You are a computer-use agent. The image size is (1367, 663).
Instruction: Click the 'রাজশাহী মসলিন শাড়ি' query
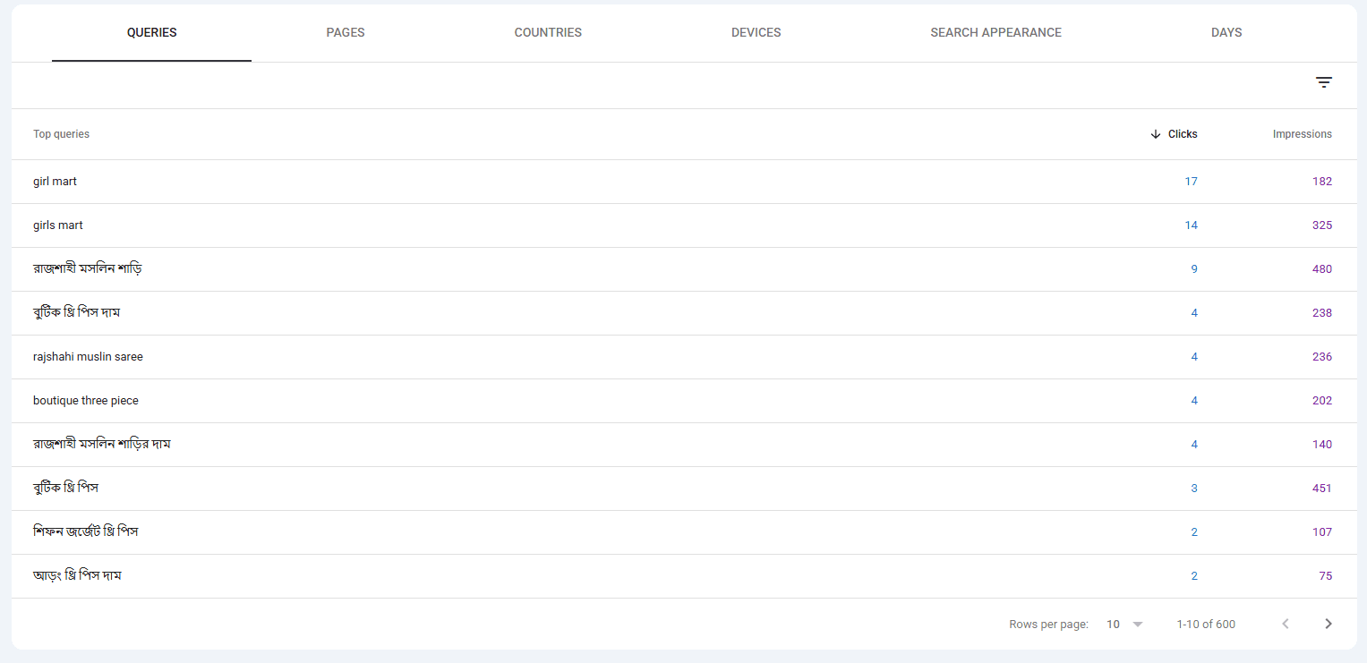coord(88,268)
